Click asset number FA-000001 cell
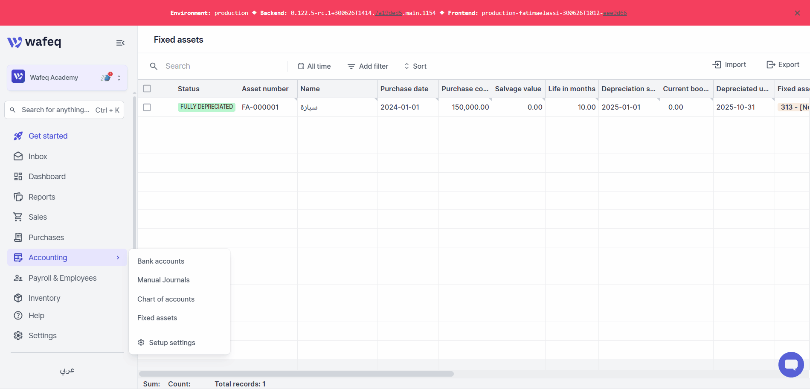Image resolution: width=810 pixels, height=389 pixels. (x=268, y=107)
